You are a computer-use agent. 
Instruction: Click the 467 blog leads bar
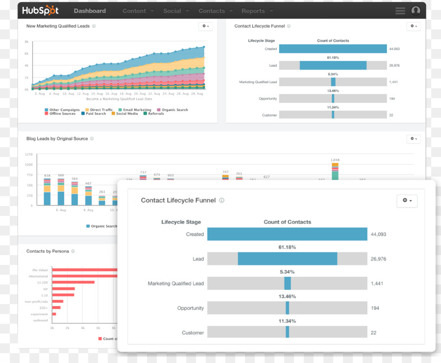(88, 196)
